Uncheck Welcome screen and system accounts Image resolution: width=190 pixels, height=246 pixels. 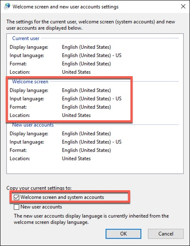17,197
